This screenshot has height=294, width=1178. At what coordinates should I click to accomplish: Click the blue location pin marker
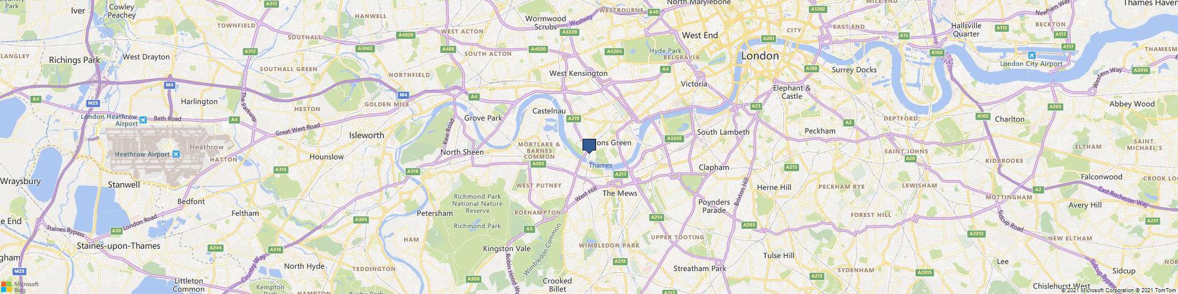589,146
